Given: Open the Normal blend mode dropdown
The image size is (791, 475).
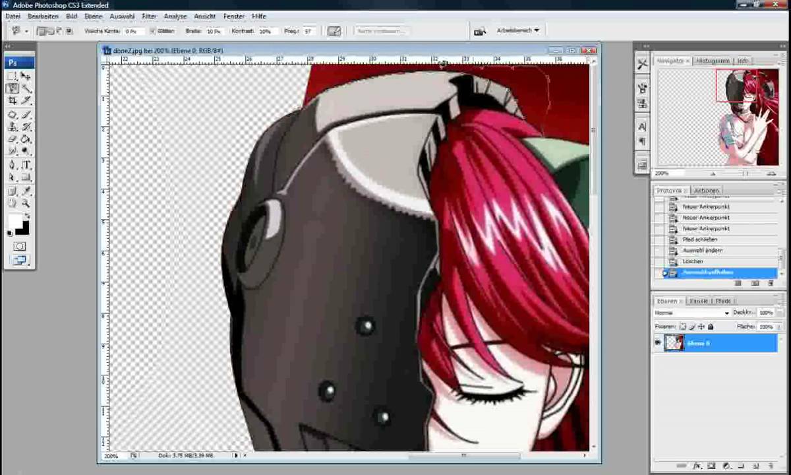Looking at the screenshot, I should coord(692,313).
